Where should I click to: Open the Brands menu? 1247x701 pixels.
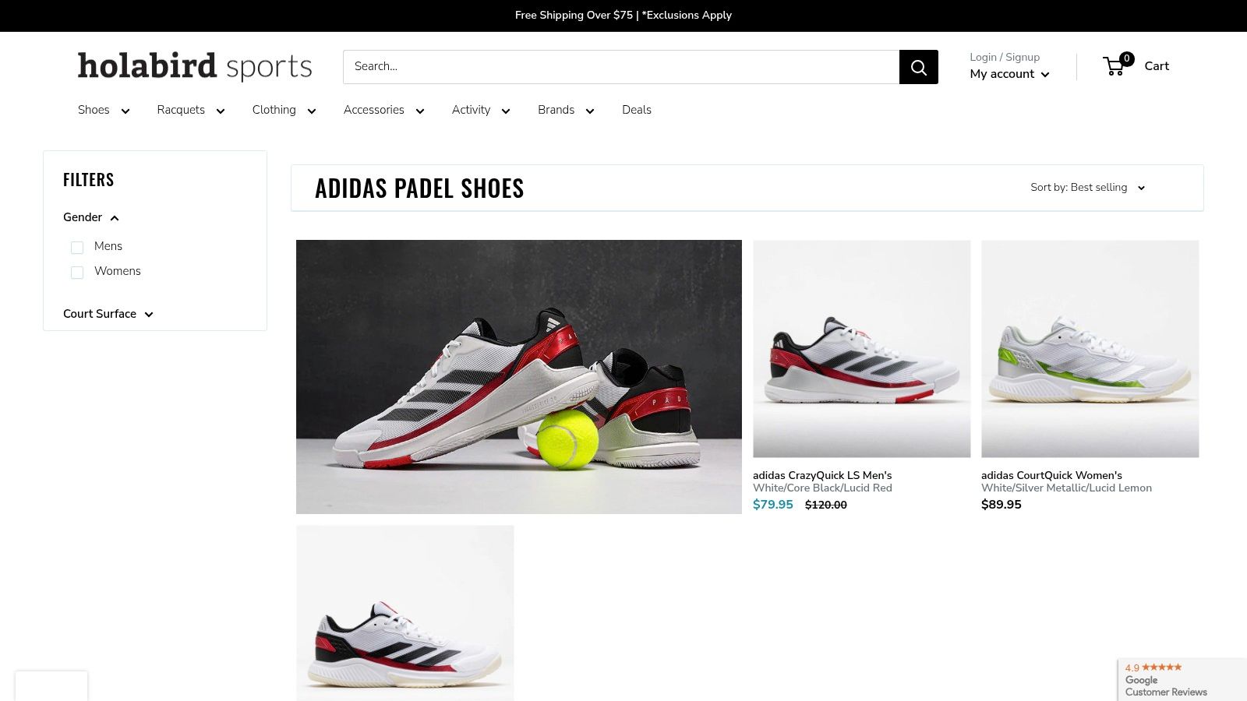[566, 110]
